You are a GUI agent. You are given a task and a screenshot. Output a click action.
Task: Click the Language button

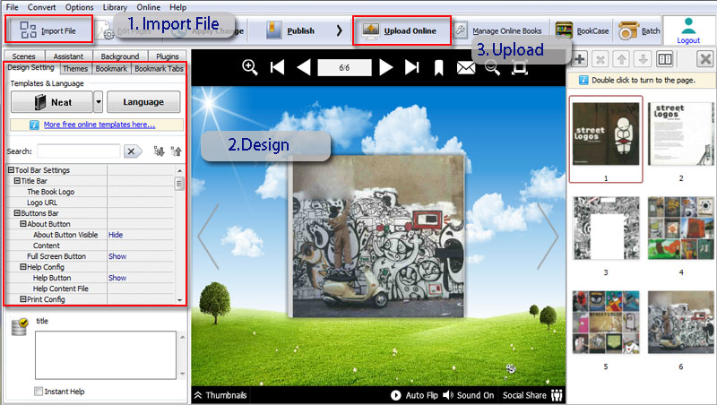tap(143, 102)
